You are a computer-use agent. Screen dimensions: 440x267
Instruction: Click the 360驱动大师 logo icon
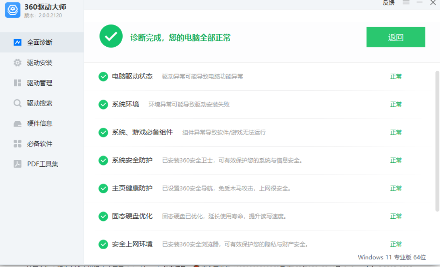point(12,10)
